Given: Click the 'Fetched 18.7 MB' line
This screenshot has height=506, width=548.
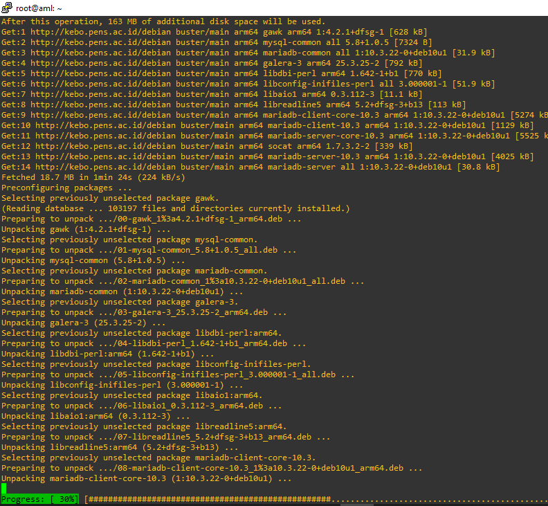Looking at the screenshot, I should click(x=93, y=177).
